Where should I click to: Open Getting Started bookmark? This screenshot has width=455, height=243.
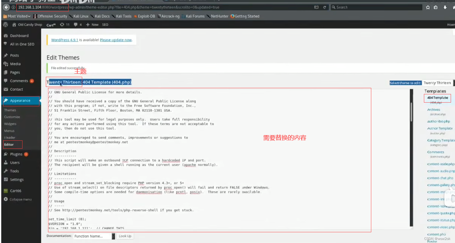coord(245,16)
